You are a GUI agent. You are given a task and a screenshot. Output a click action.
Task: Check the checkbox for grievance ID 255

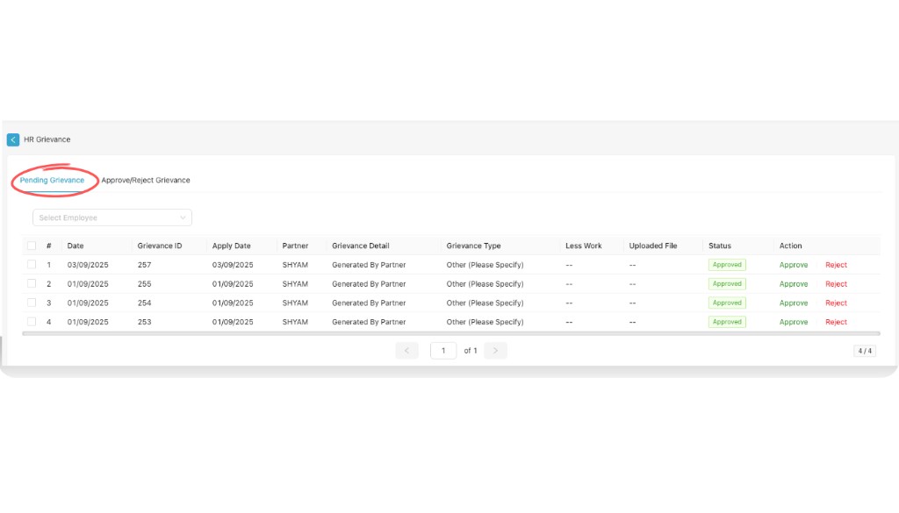[x=32, y=283]
